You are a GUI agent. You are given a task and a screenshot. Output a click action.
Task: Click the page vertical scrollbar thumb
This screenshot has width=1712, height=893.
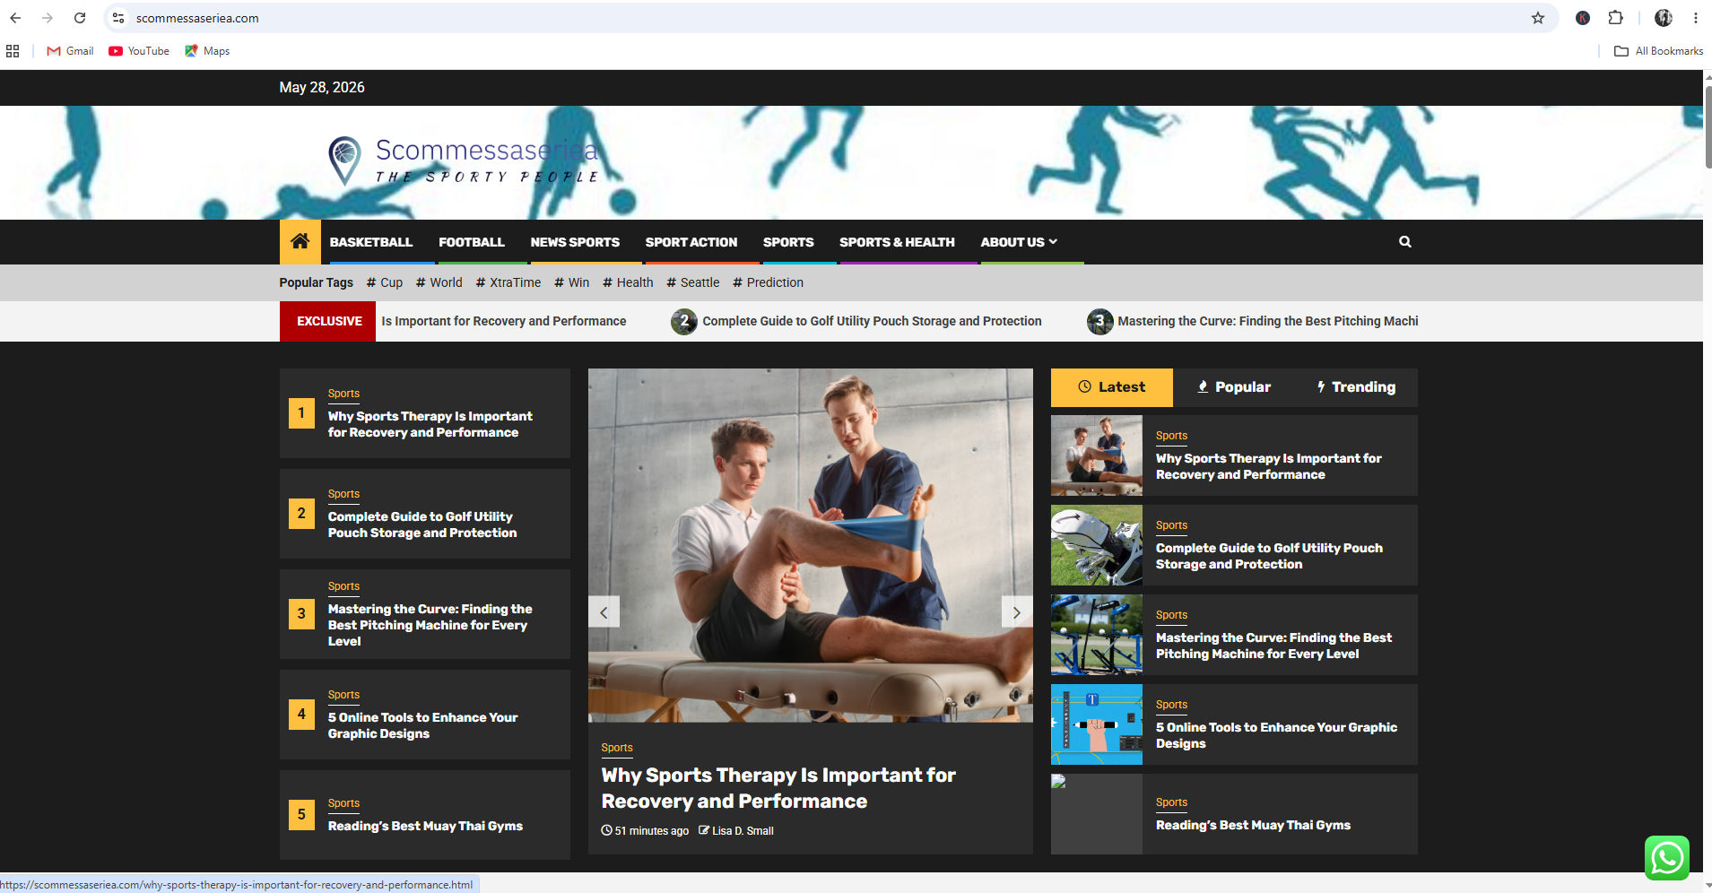[x=1707, y=126]
